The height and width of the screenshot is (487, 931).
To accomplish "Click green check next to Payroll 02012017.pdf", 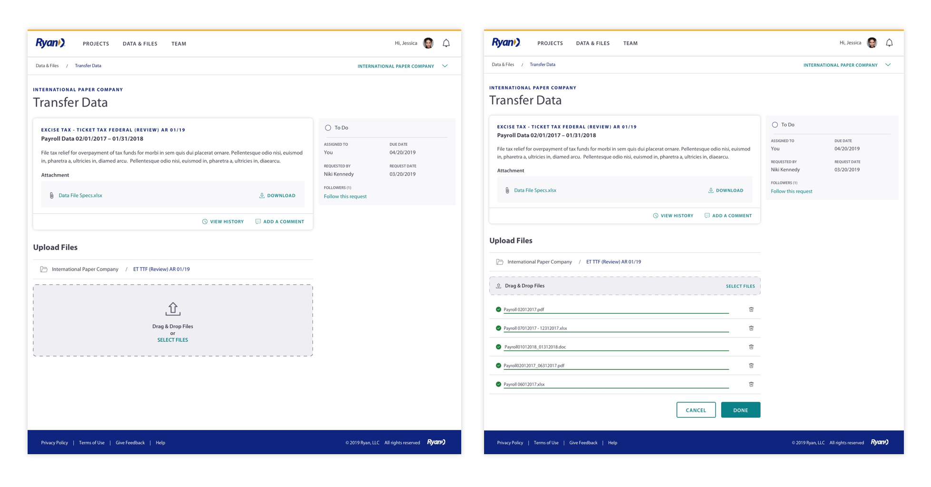I will pos(498,309).
